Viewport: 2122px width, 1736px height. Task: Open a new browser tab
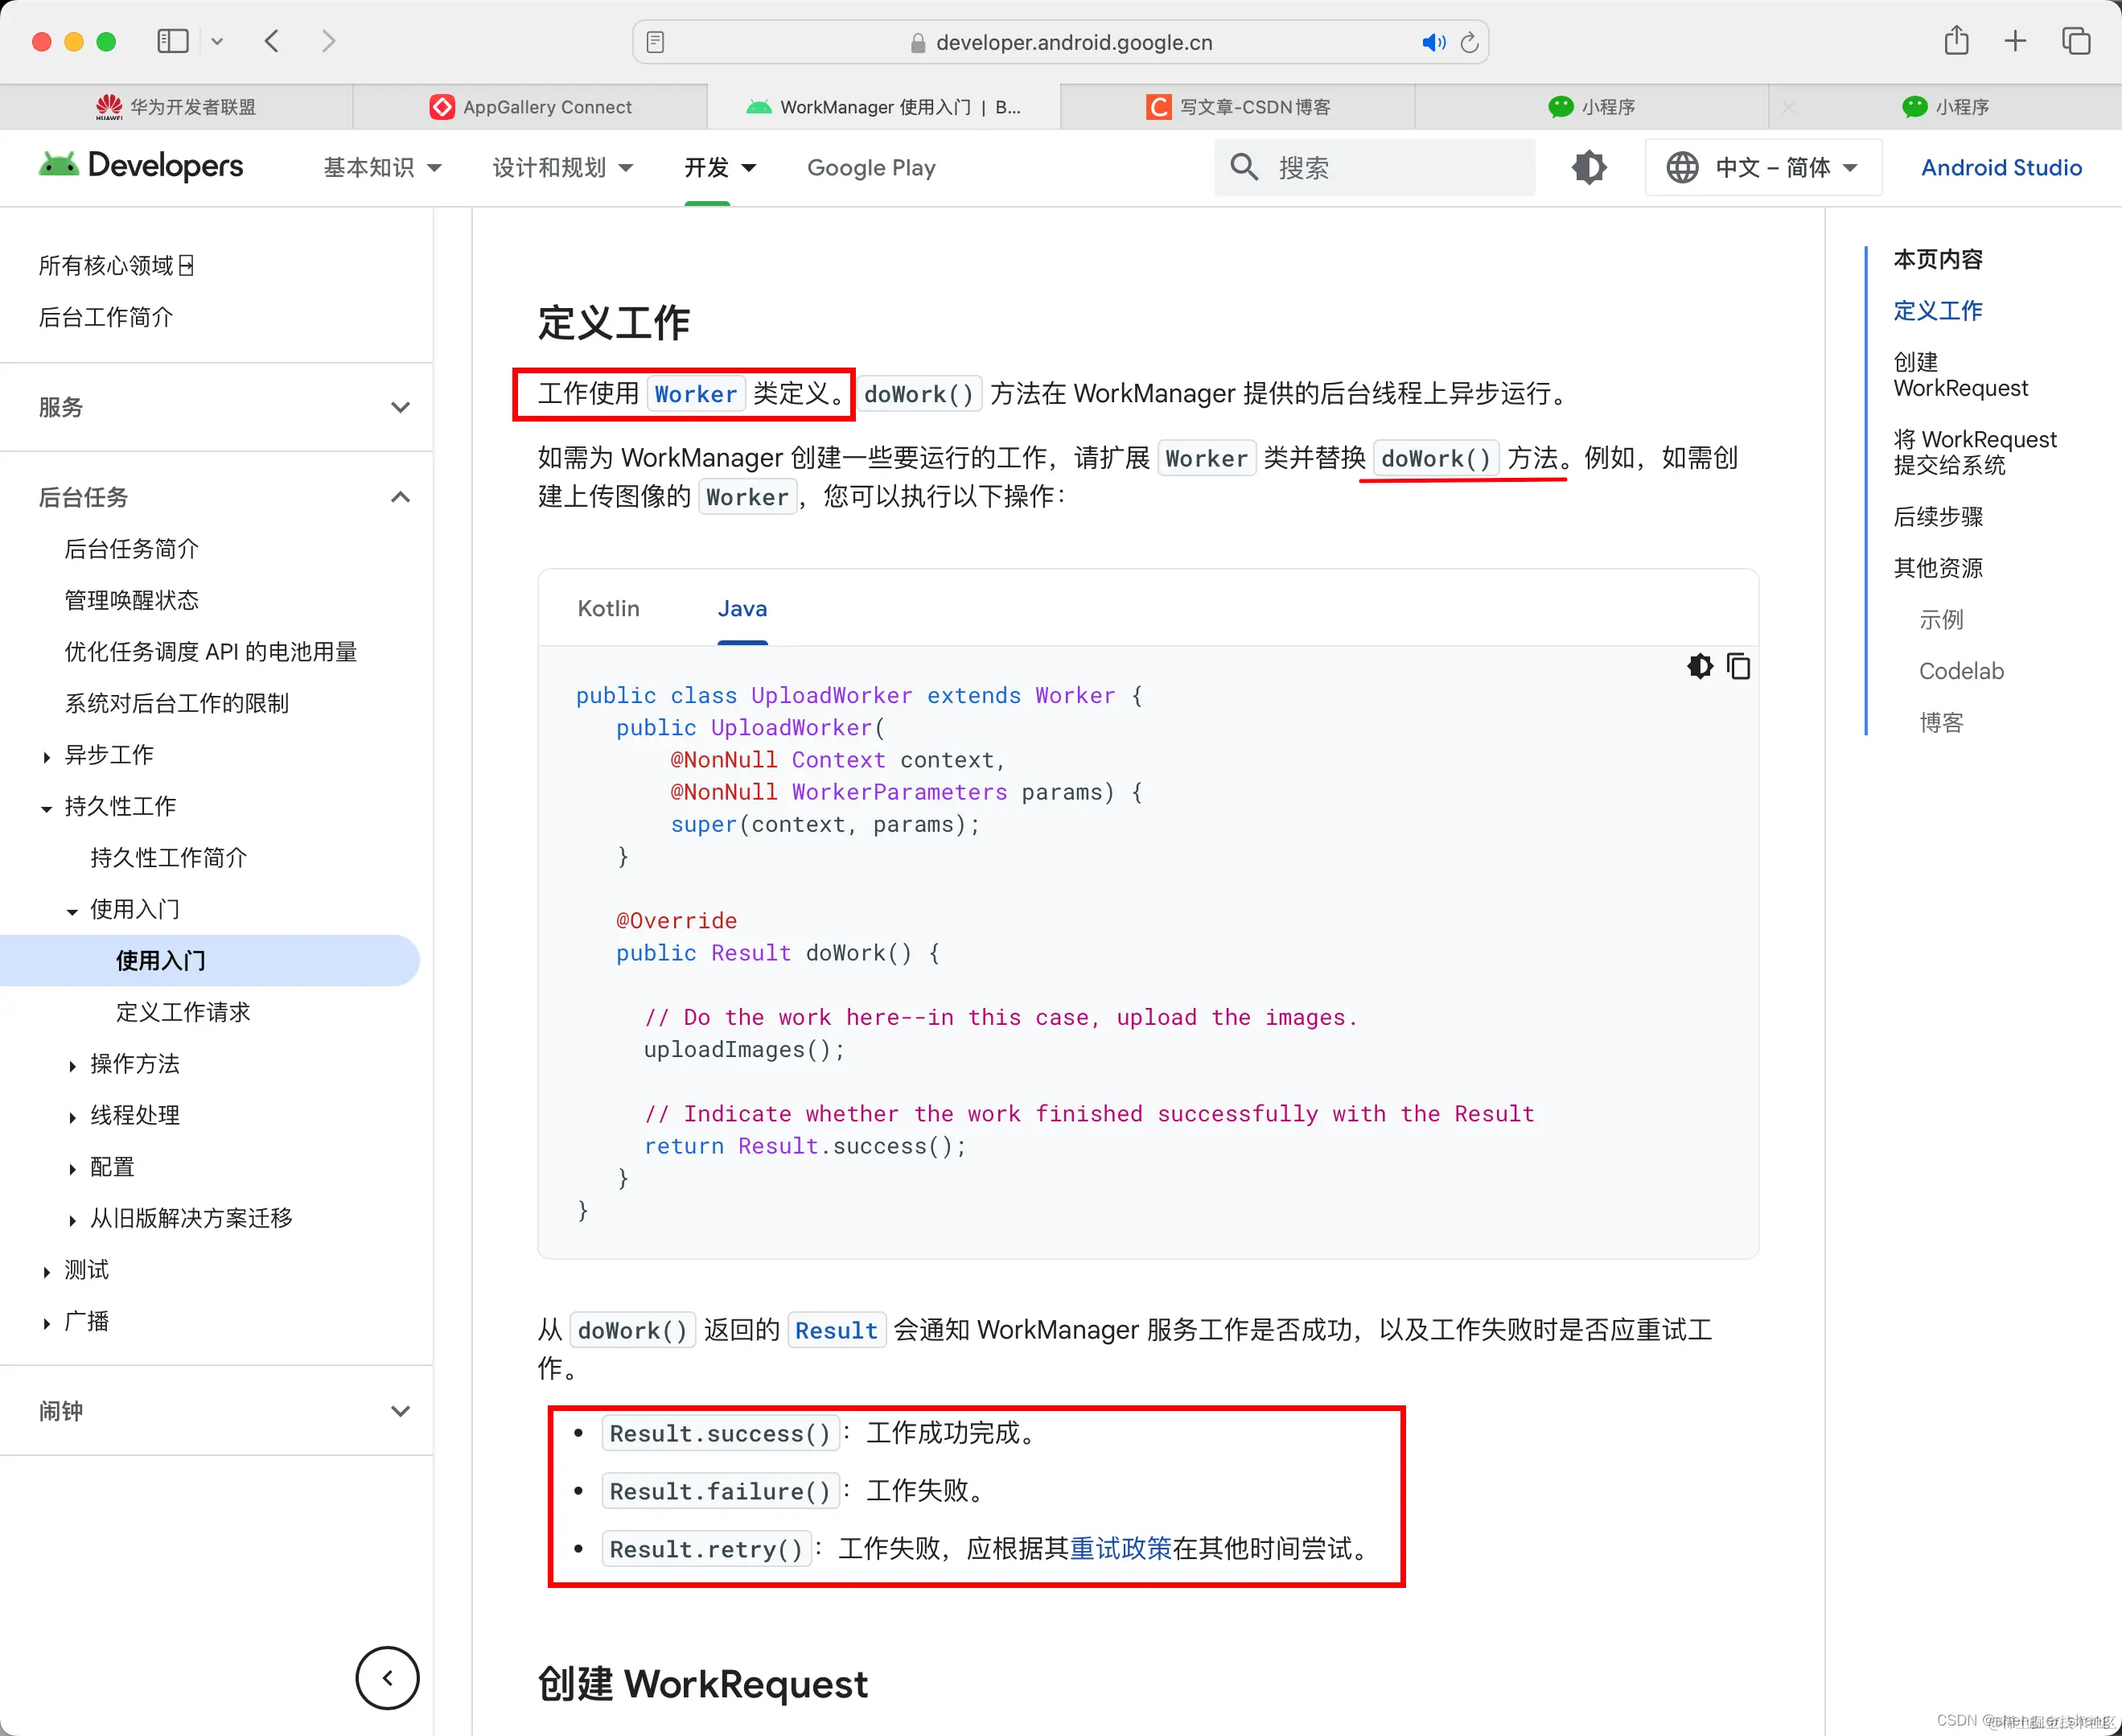[x=2016, y=41]
